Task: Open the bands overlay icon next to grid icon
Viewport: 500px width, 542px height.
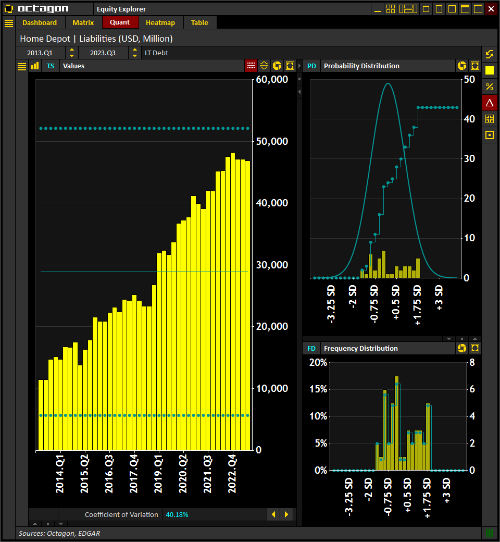Action: pyautogui.click(x=264, y=66)
